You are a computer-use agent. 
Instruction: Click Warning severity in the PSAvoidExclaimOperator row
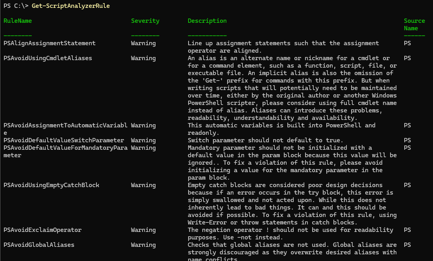(x=143, y=230)
